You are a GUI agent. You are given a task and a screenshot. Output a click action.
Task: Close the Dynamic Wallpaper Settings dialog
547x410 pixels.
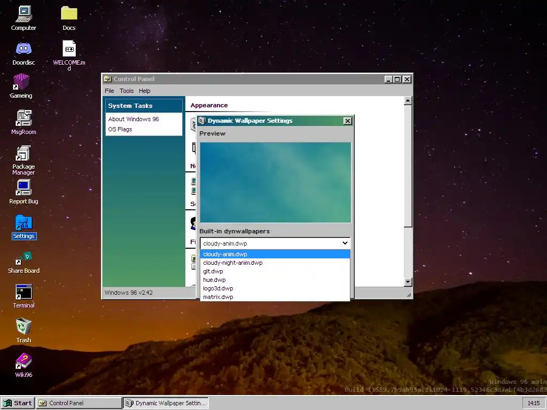tap(347, 121)
